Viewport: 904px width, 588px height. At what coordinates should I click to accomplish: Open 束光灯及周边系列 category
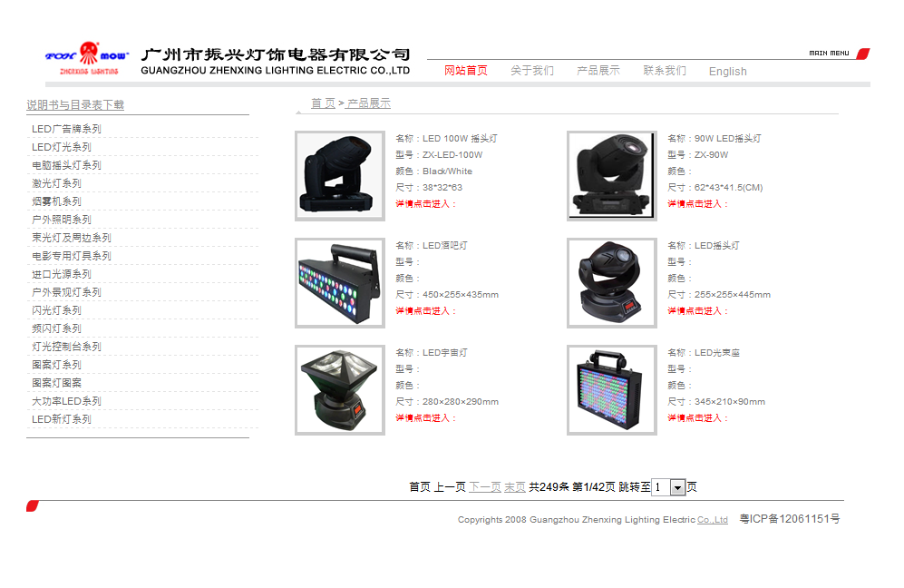coord(72,238)
